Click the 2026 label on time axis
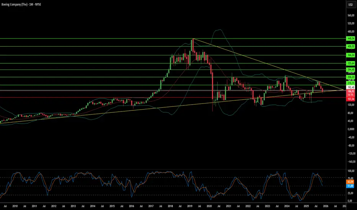The width and height of the screenshot is (357, 210). point(326,206)
